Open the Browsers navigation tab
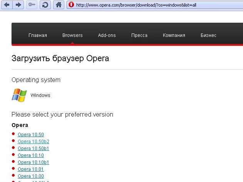The height and width of the screenshot is (182, 243). tap(72, 35)
